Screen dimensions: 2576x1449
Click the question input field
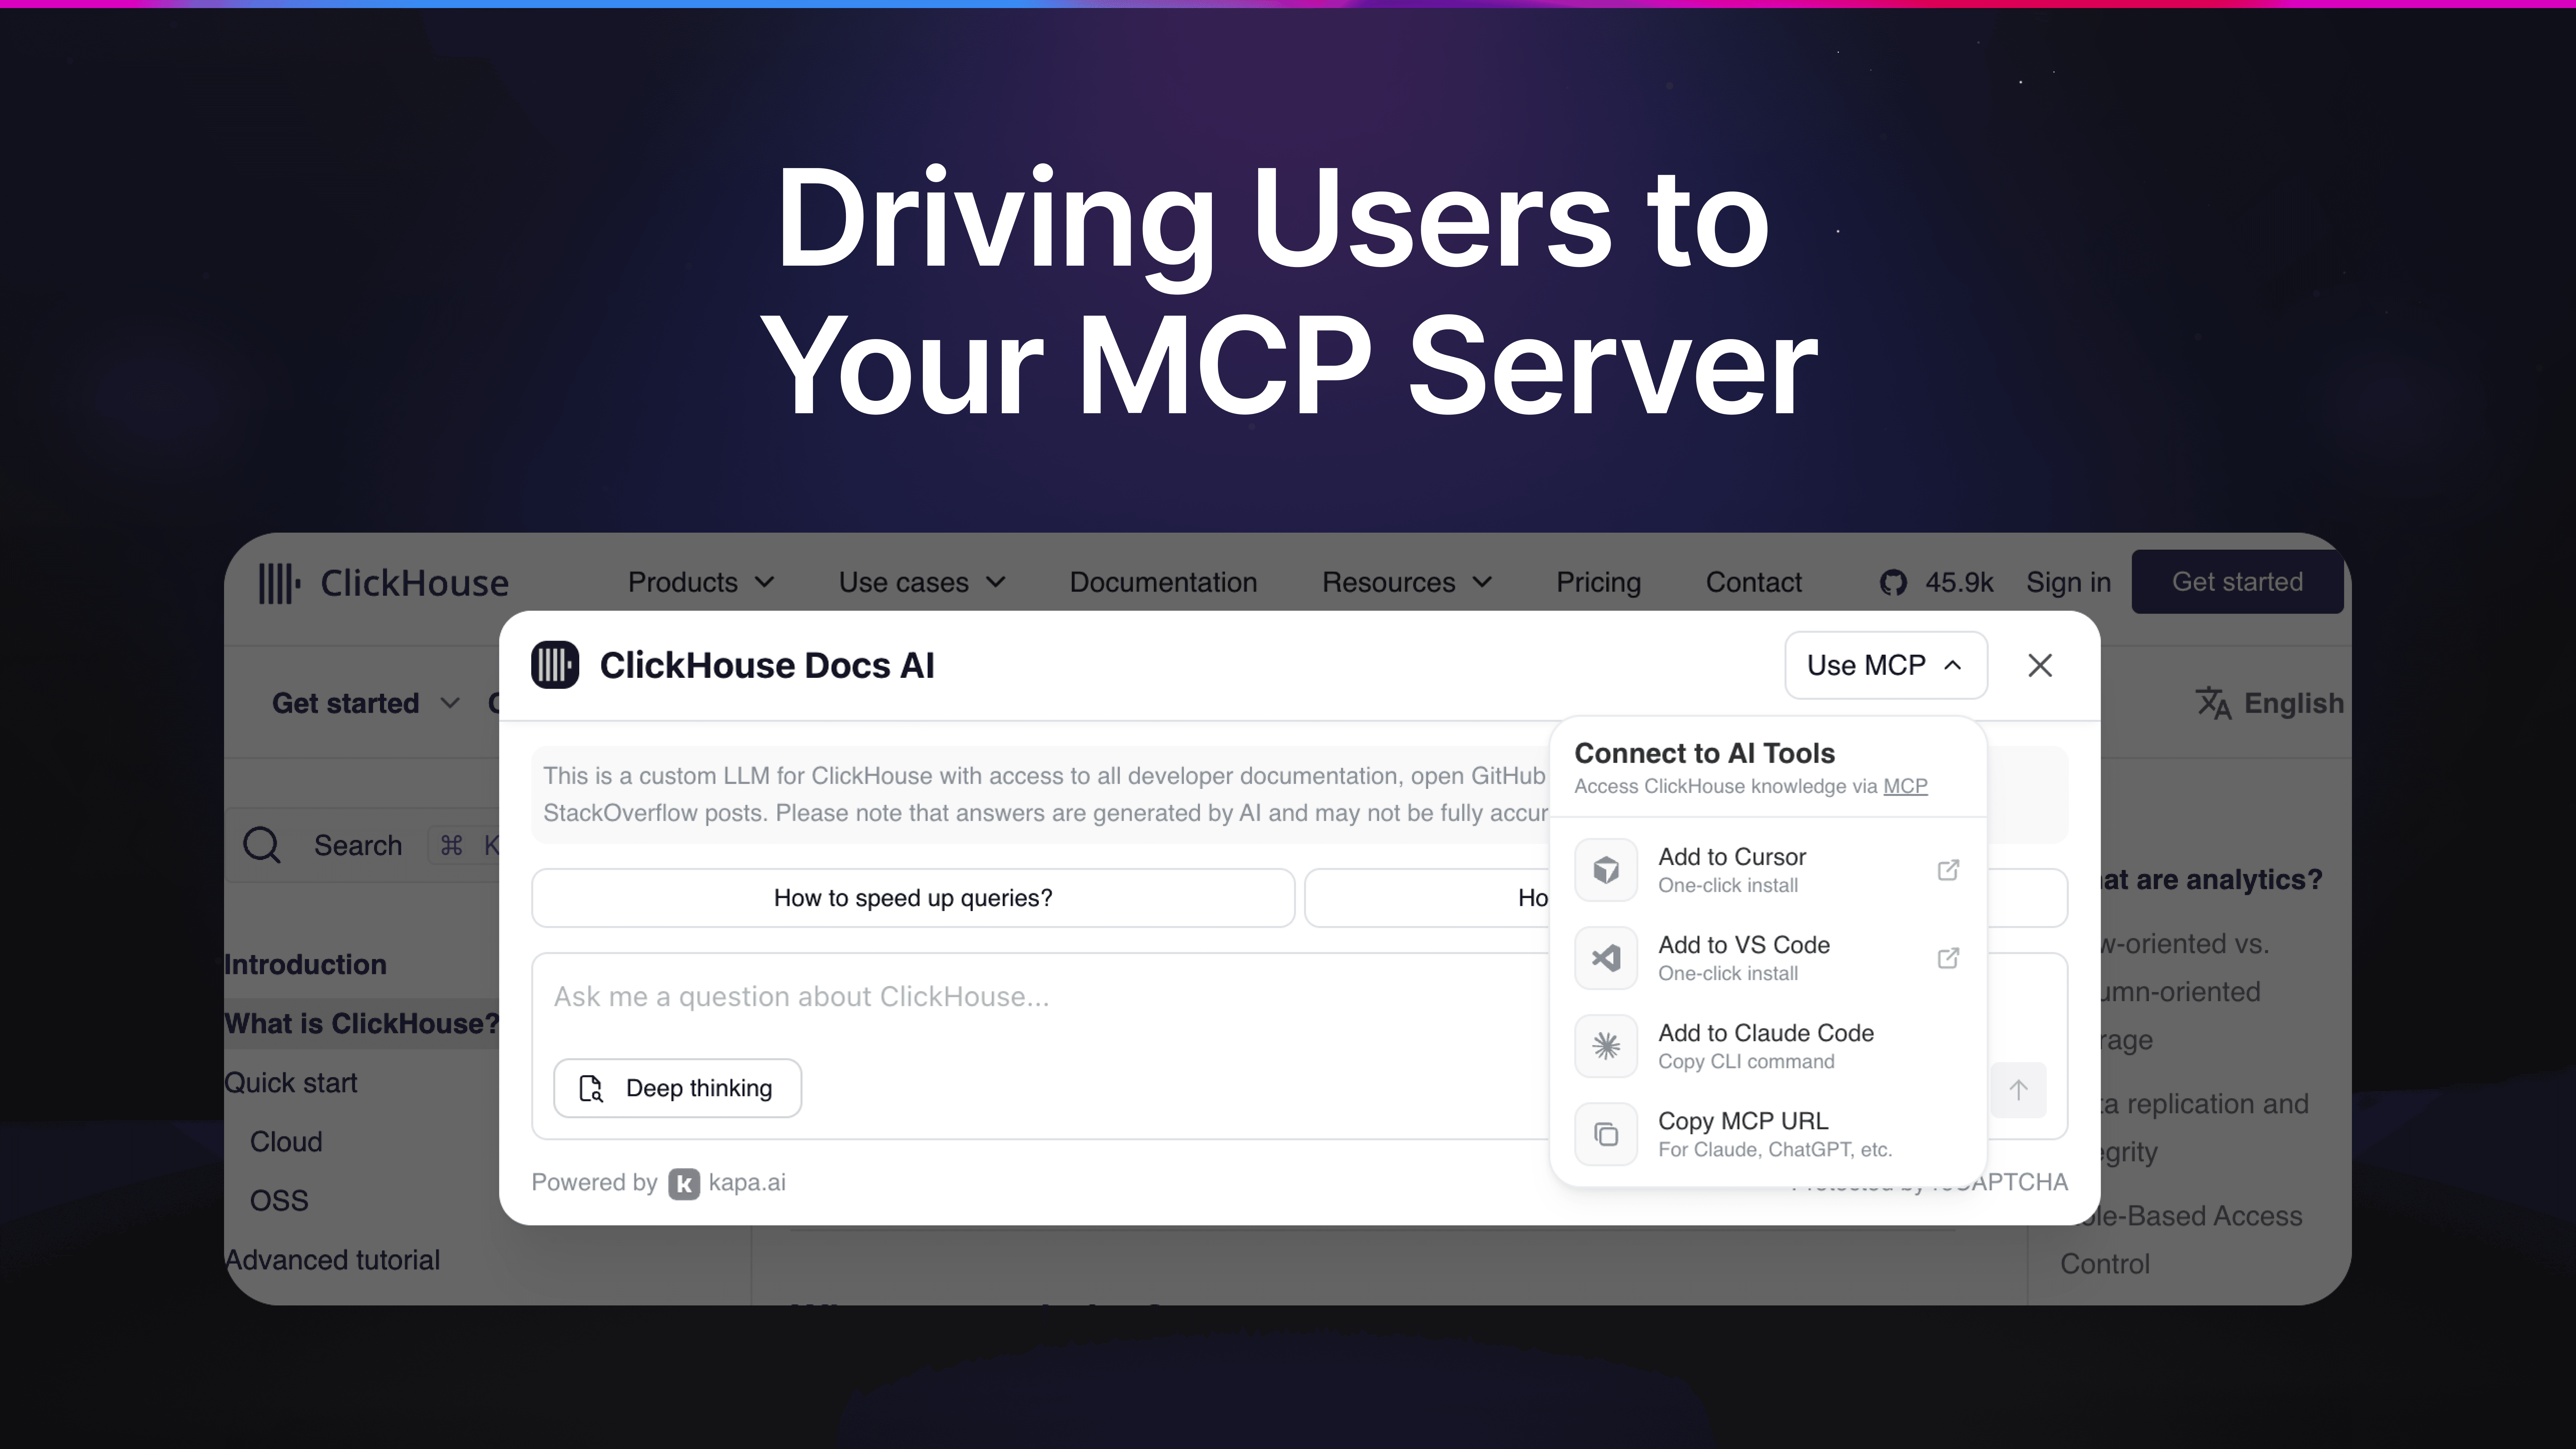click(1000, 997)
